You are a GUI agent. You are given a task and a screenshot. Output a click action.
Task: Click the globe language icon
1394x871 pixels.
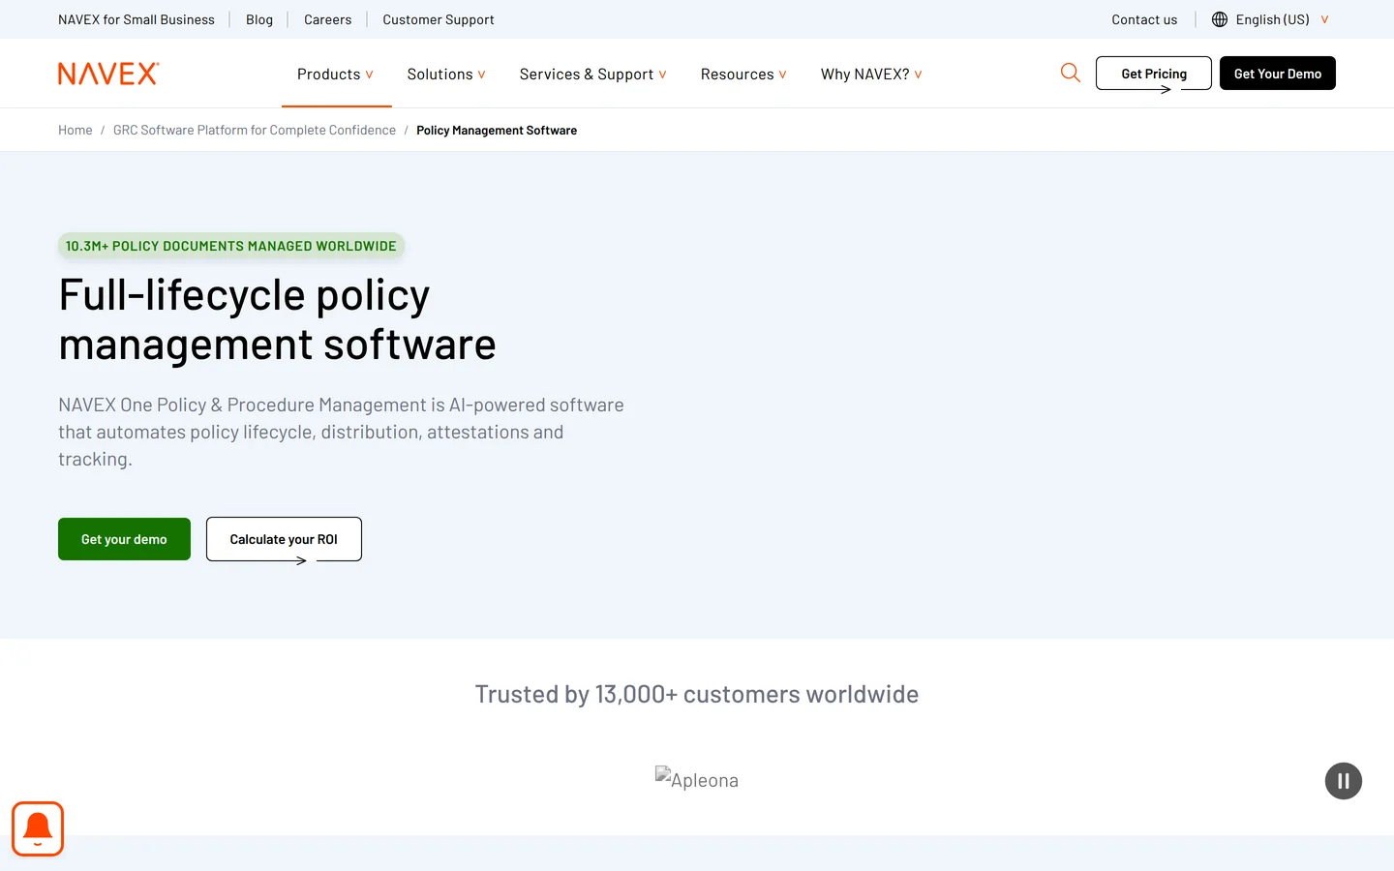1220,19
